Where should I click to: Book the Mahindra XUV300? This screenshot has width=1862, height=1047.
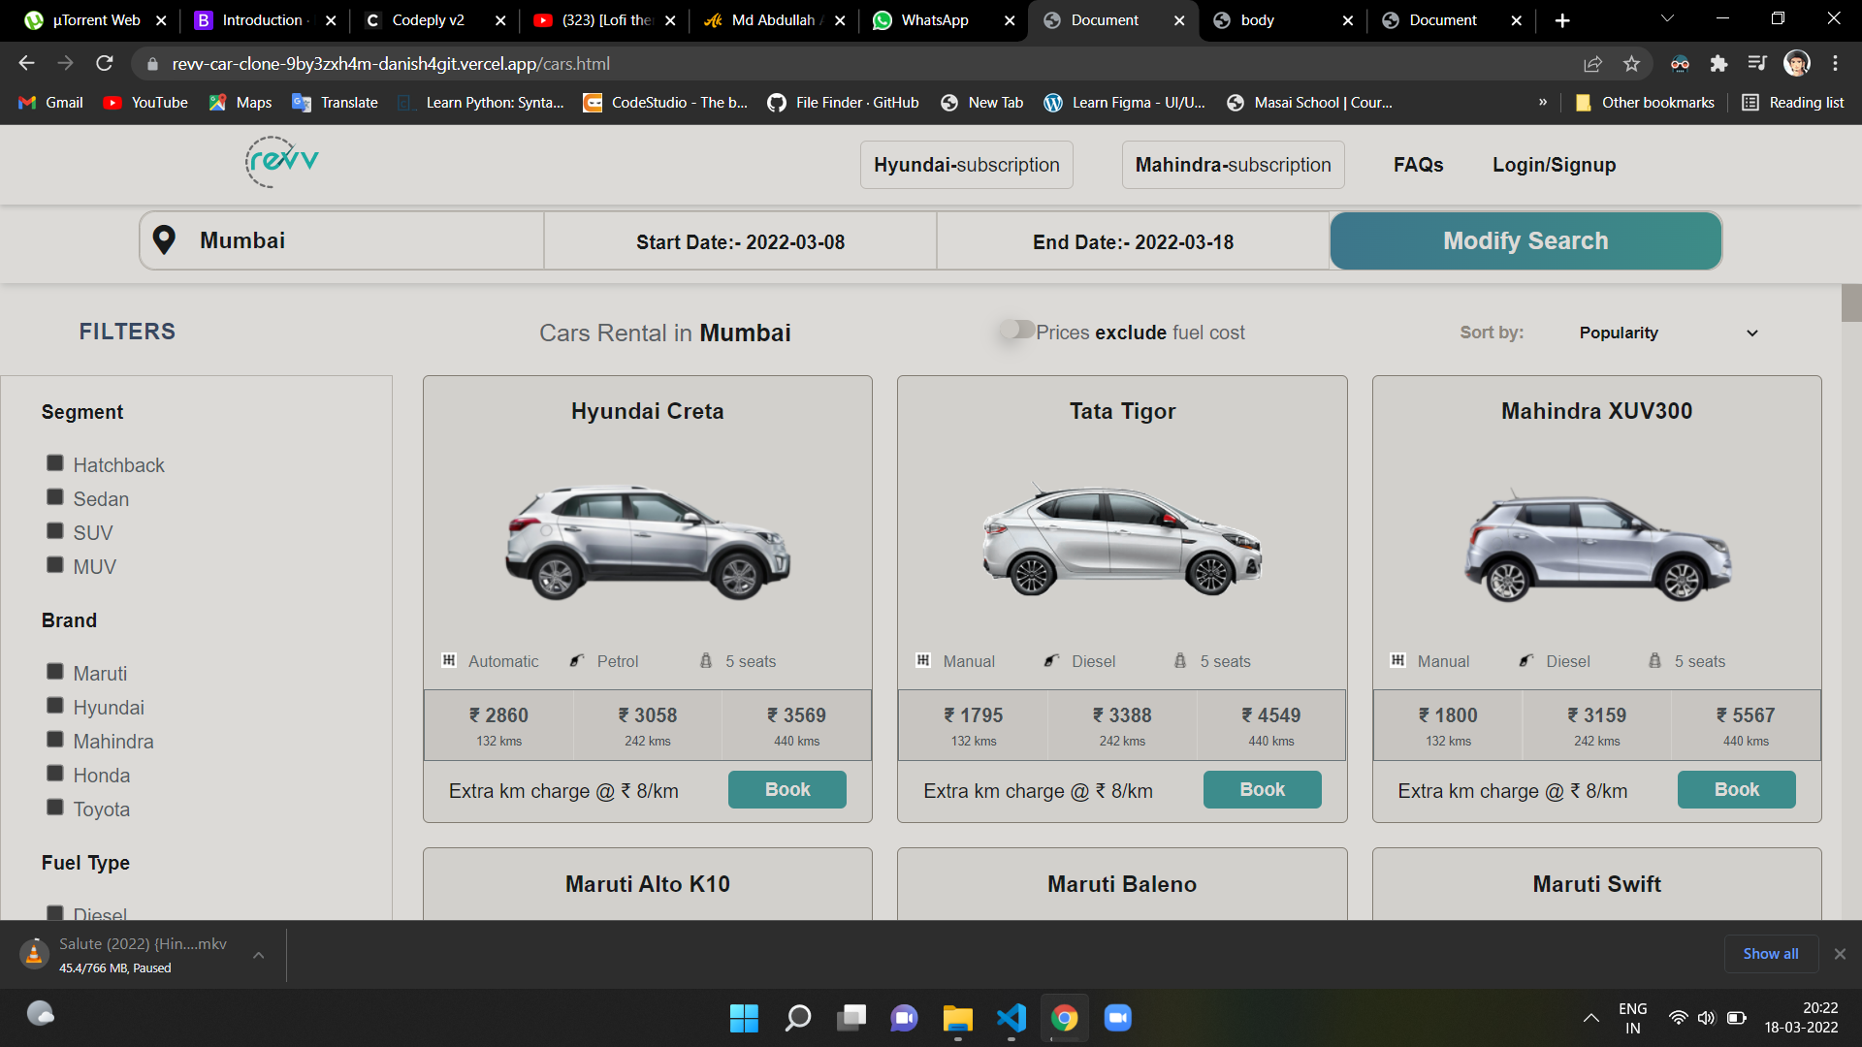tap(1736, 789)
